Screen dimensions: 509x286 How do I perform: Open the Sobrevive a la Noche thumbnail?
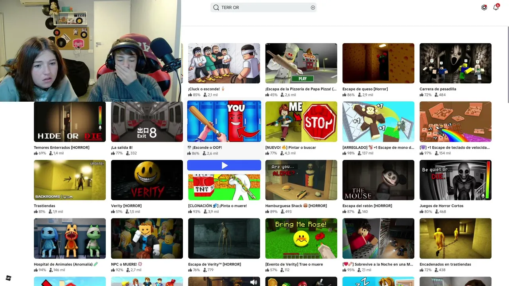[378, 238]
